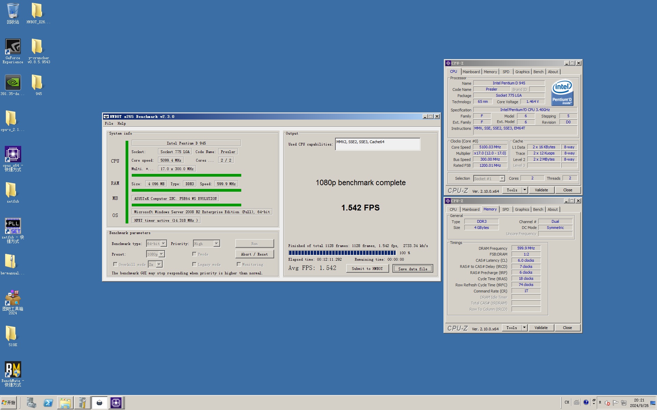
Task: Toggle the Pmode checkbox
Action: click(x=194, y=254)
